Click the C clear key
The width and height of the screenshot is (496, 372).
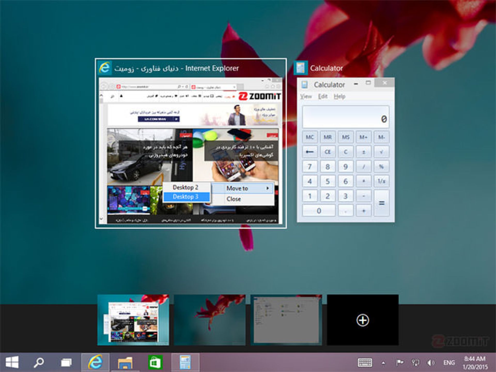[x=346, y=152]
